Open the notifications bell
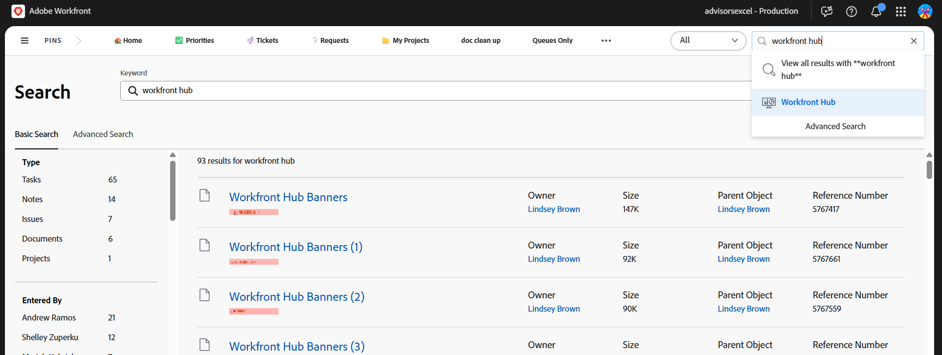 (x=876, y=11)
